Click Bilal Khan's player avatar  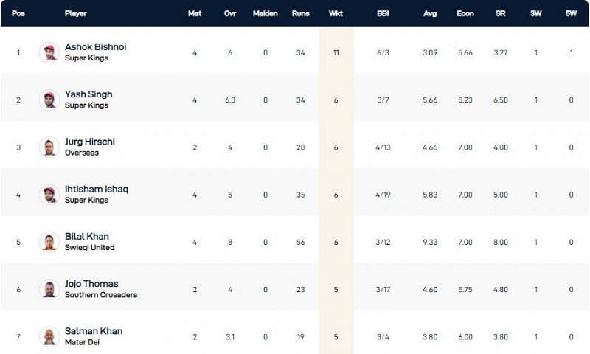pos(49,242)
